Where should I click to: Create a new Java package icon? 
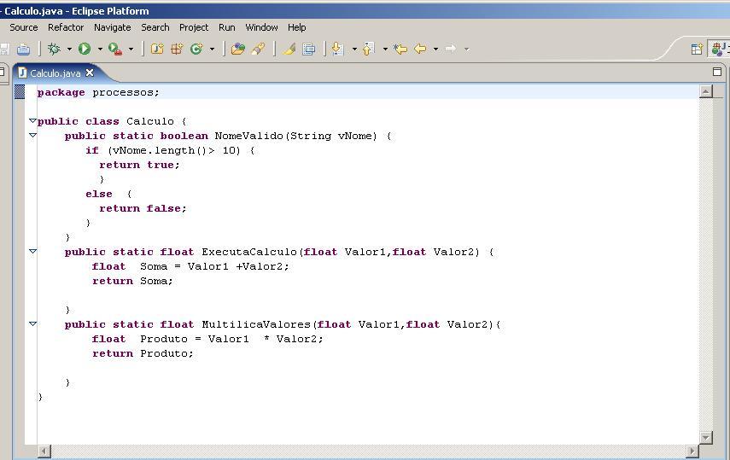pyautogui.click(x=177, y=49)
